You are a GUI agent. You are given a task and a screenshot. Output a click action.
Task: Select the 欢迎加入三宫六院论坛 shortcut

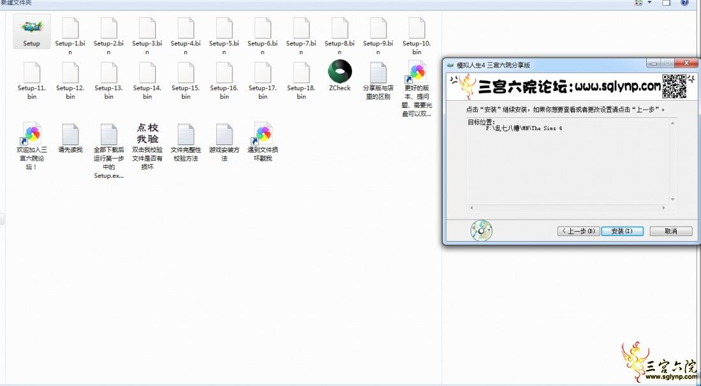[32, 146]
